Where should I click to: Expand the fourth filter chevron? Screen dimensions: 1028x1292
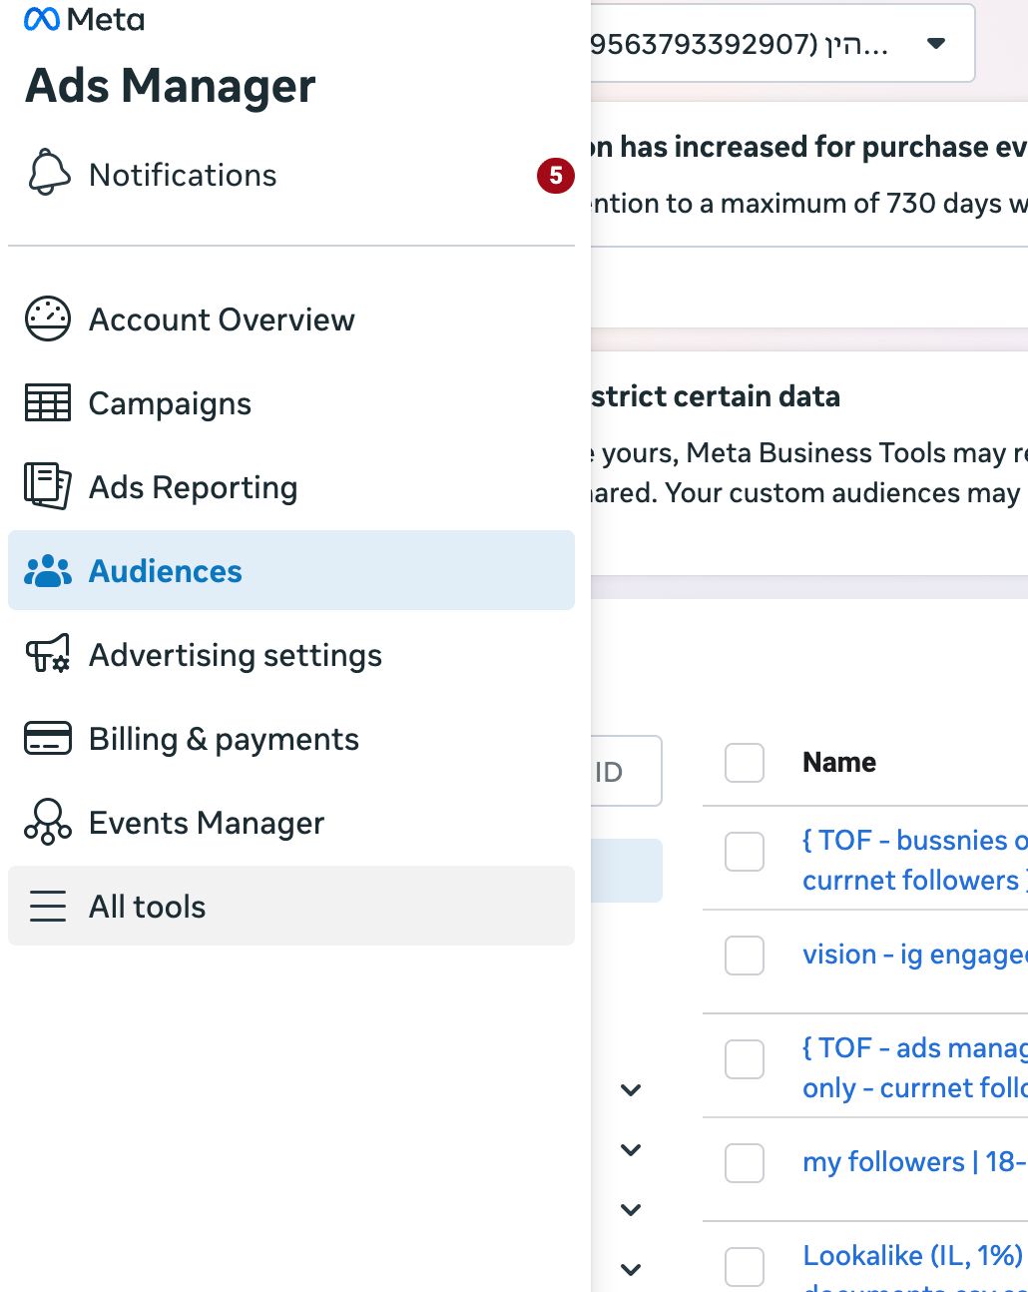[x=631, y=1269]
